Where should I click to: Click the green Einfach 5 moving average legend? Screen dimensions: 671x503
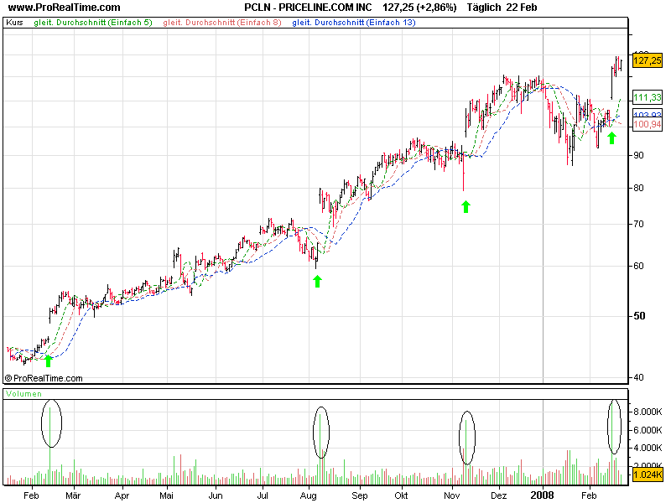click(x=93, y=22)
